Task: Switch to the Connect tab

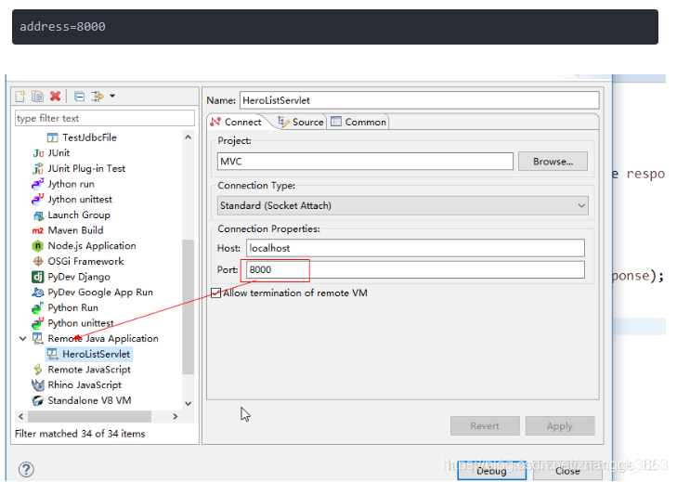Action: click(237, 123)
